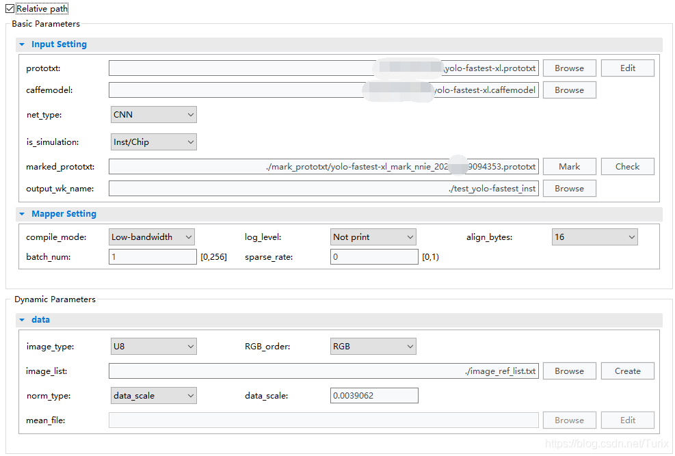The height and width of the screenshot is (456, 675).
Task: Click Create button for image_list
Action: pyautogui.click(x=627, y=371)
